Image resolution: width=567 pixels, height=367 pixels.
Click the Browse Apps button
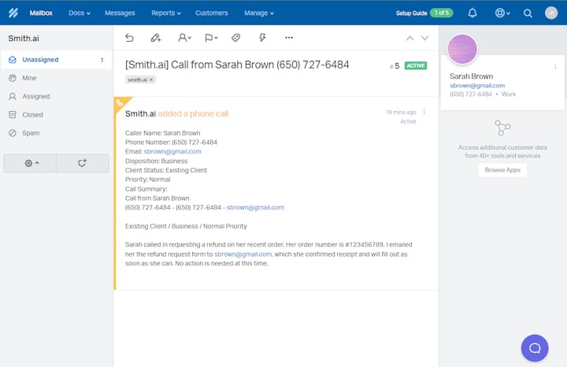tap(502, 170)
